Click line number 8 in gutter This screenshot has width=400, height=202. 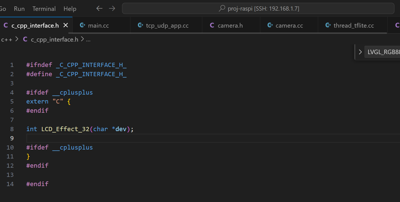point(12,129)
